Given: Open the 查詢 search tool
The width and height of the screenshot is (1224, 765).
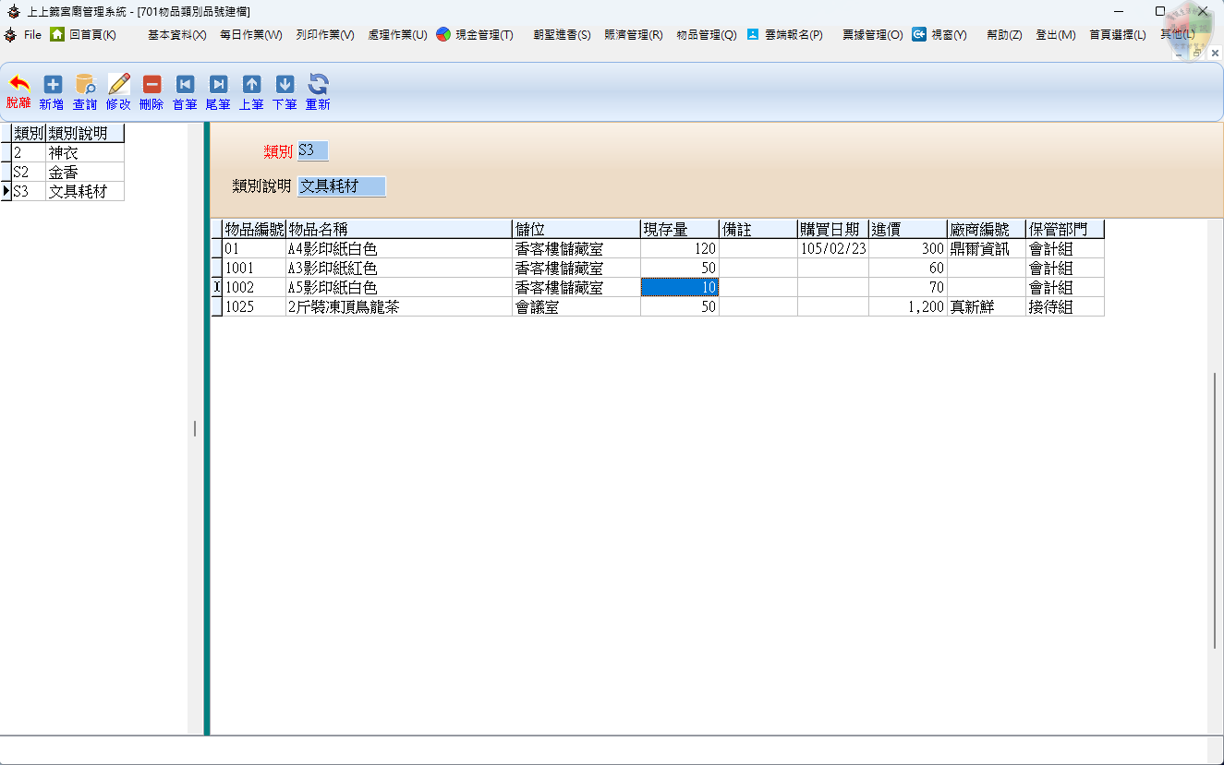Looking at the screenshot, I should (x=85, y=91).
